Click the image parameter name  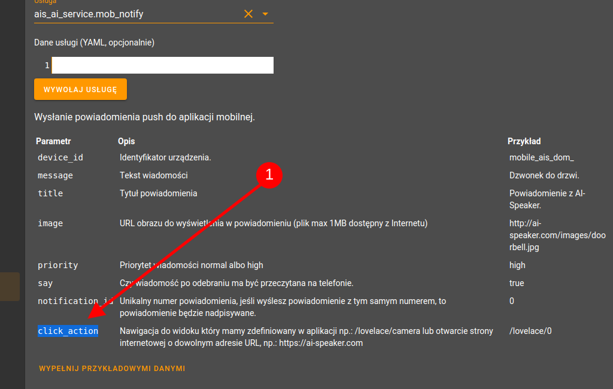(x=50, y=223)
